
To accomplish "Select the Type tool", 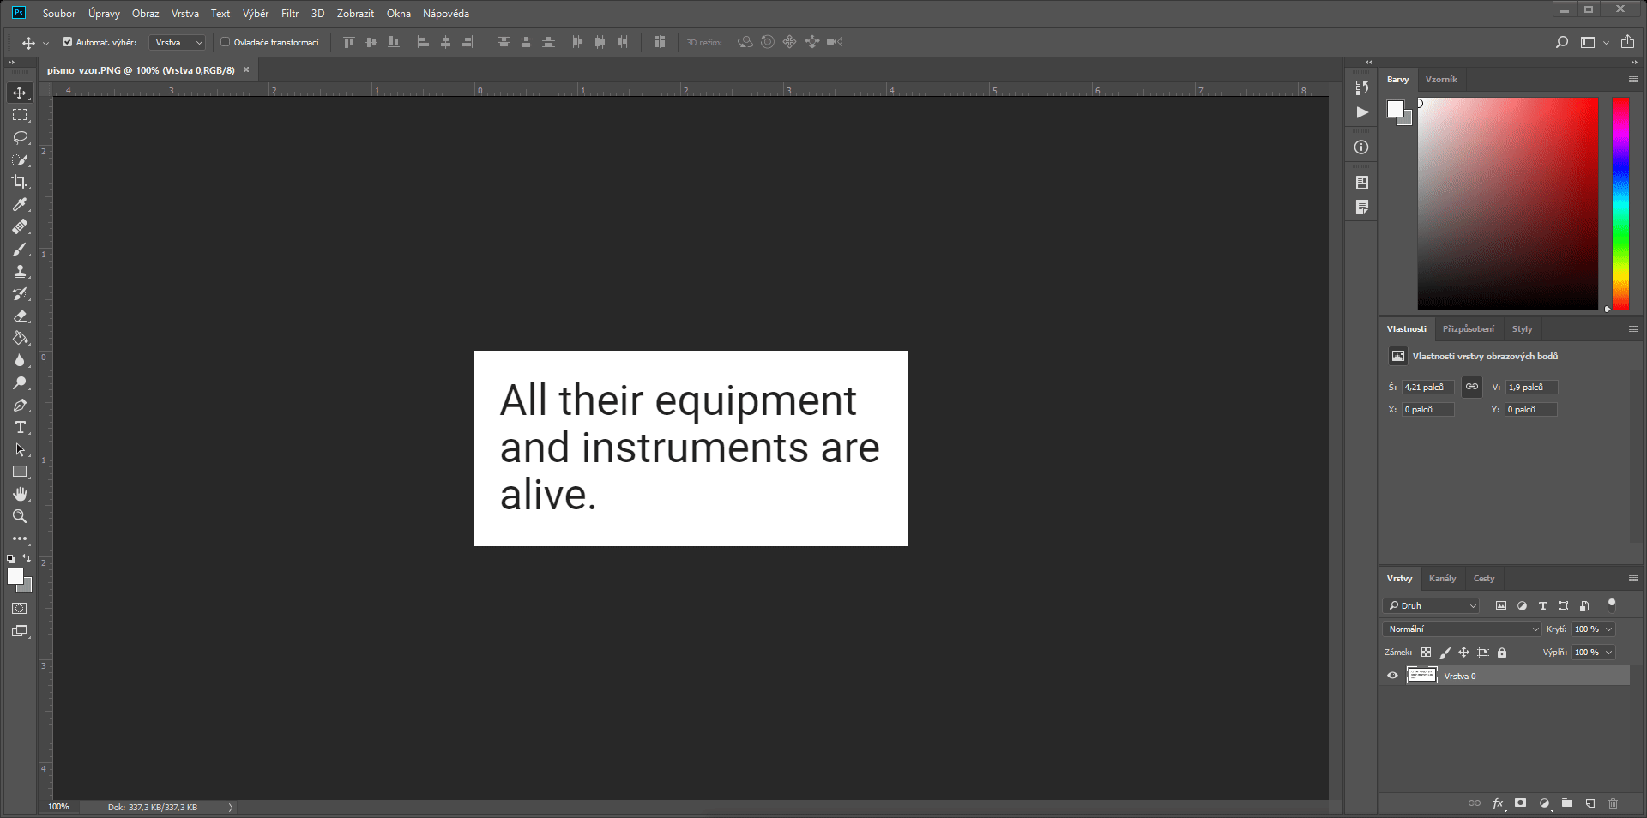I will [20, 427].
